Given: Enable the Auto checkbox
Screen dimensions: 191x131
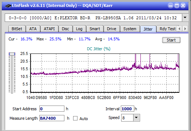Looking at the screenshot, I should coord(75,118).
